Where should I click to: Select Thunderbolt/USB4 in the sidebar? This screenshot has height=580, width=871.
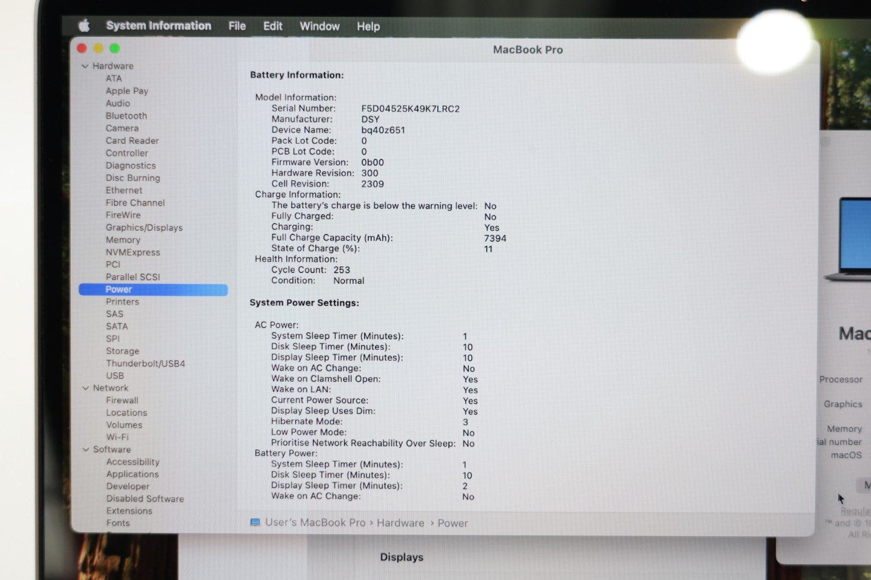pos(145,363)
